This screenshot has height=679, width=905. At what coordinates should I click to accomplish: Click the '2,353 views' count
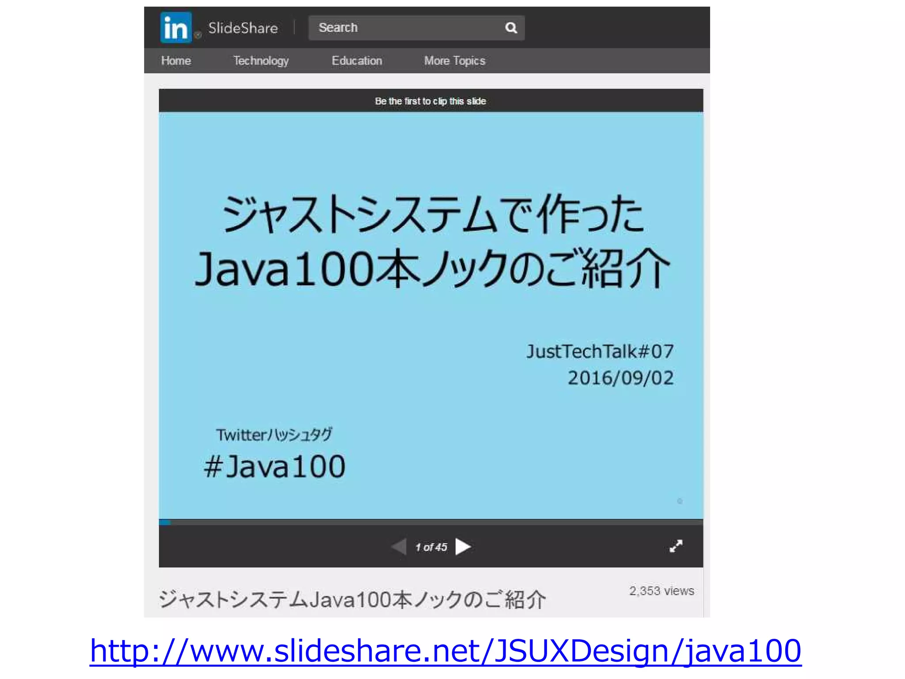click(662, 591)
